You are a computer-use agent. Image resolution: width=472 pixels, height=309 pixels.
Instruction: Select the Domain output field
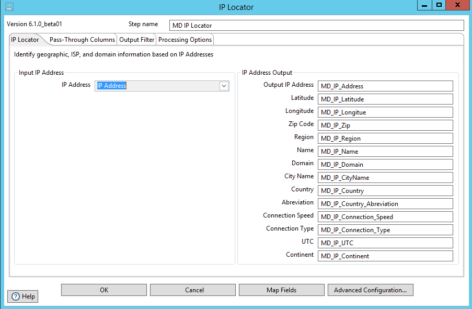click(385, 165)
